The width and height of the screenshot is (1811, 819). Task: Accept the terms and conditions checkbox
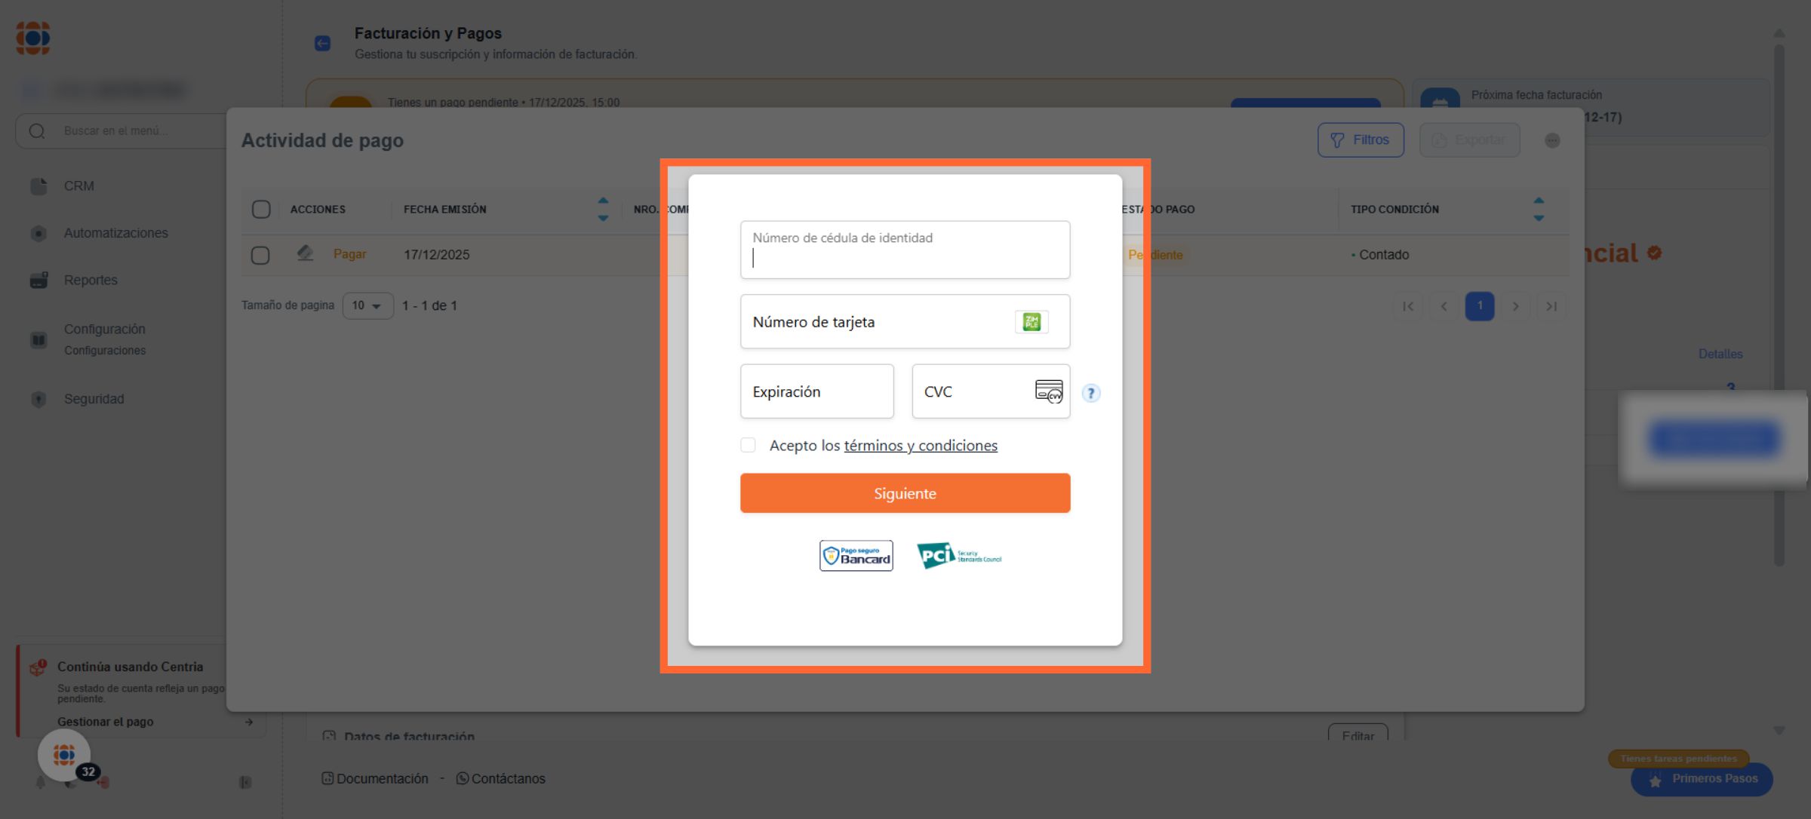[748, 445]
